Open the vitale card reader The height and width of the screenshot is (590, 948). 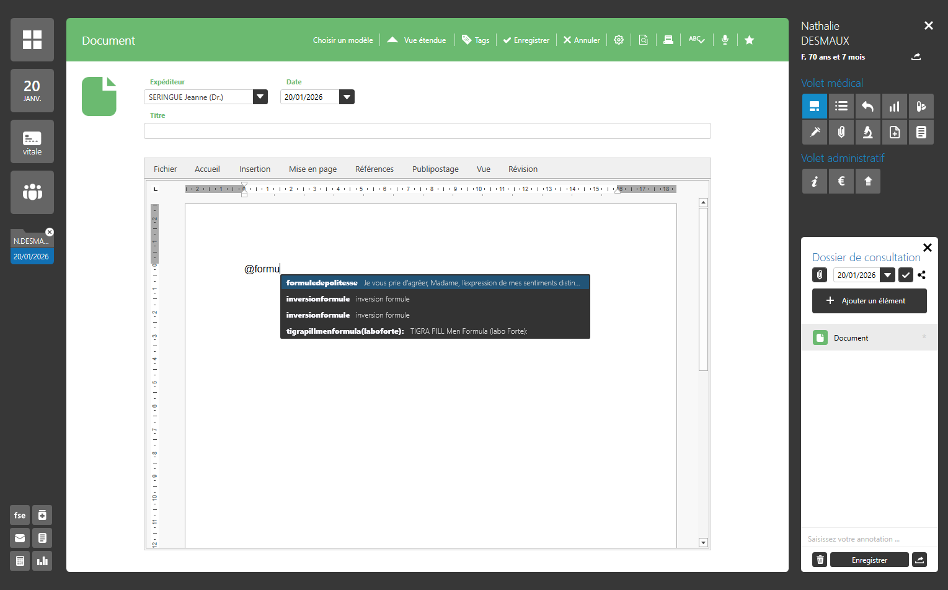[32, 141]
